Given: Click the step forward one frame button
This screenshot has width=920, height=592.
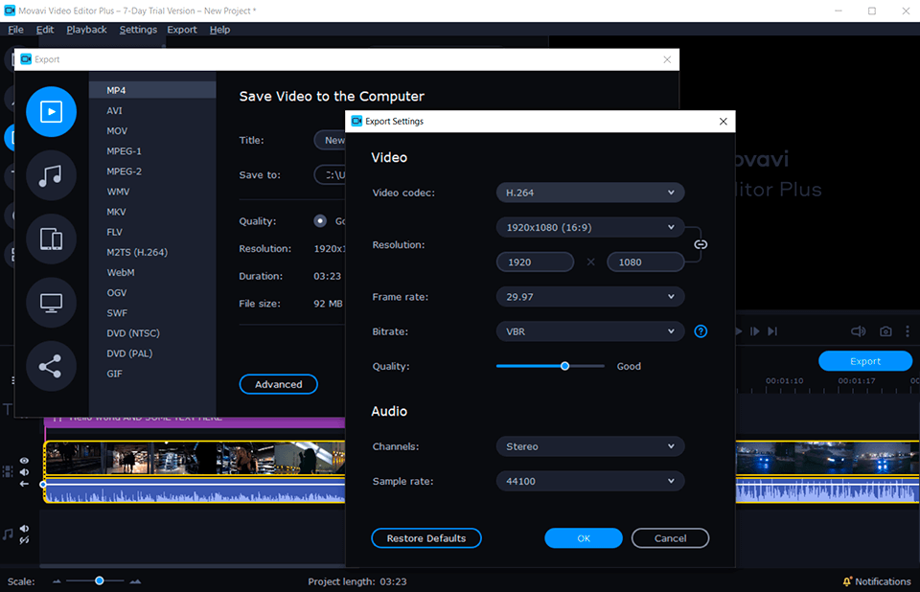Looking at the screenshot, I should pos(754,331).
